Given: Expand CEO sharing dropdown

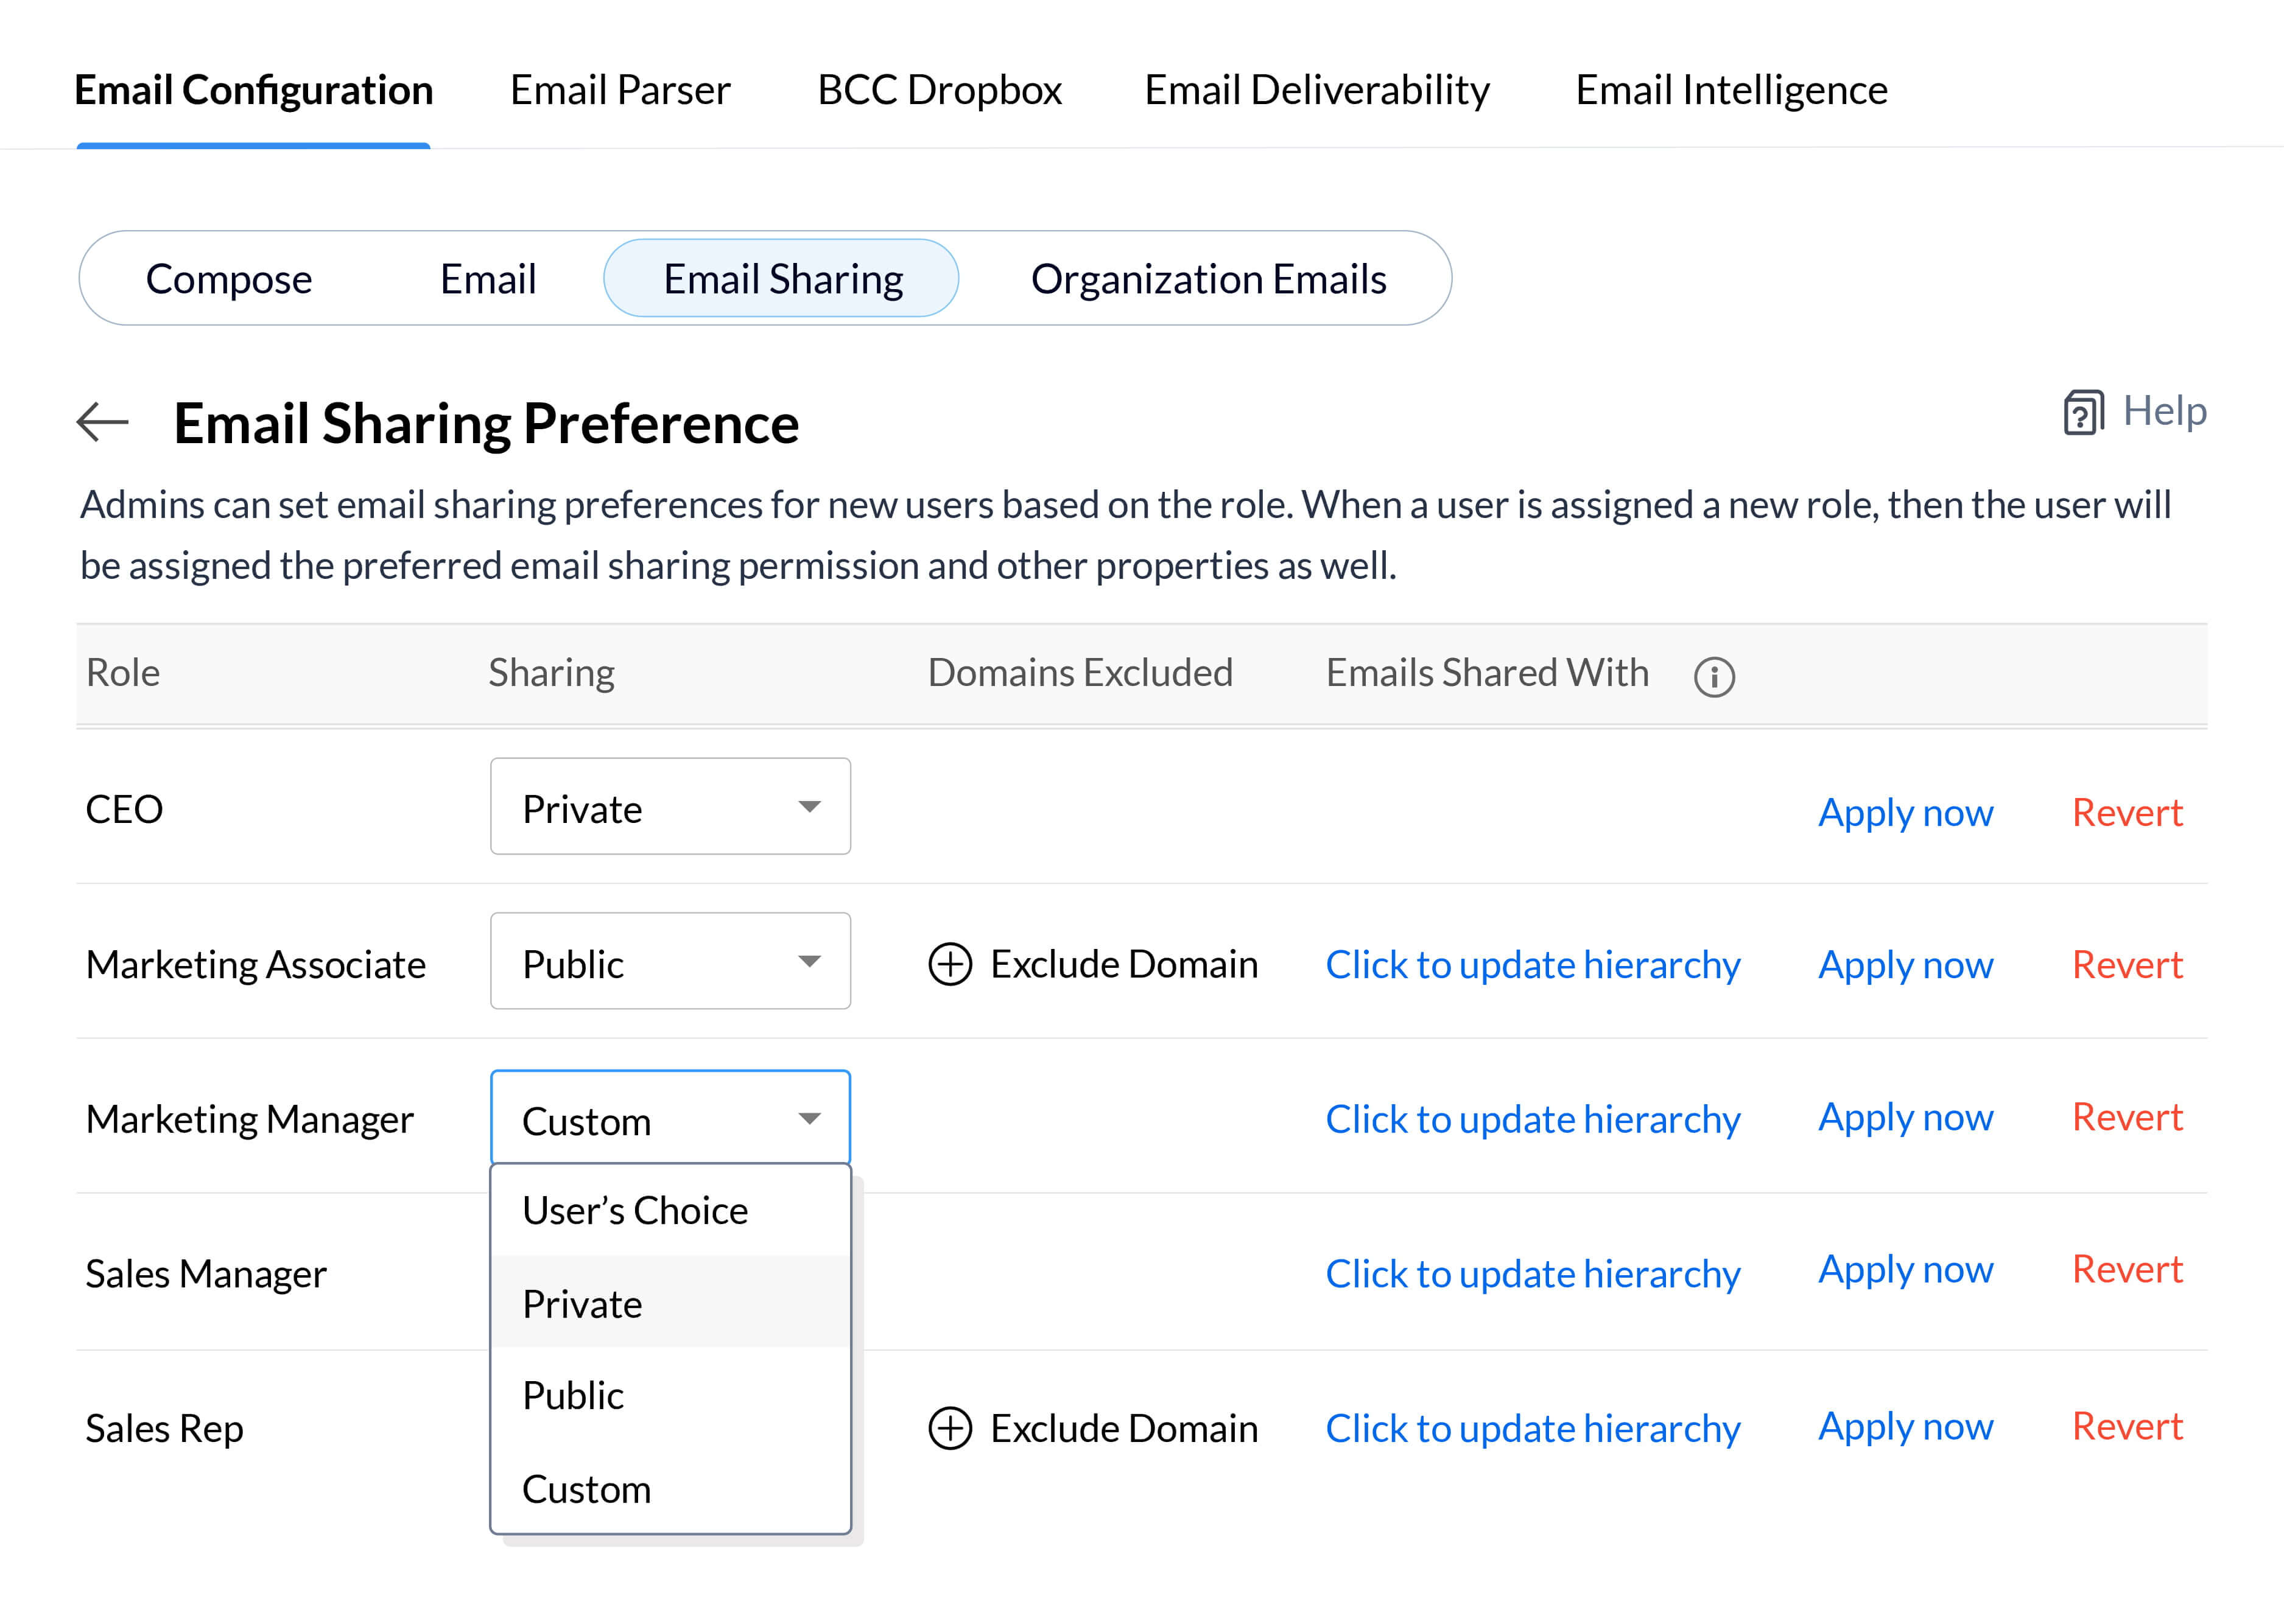Looking at the screenshot, I should click(x=670, y=807).
